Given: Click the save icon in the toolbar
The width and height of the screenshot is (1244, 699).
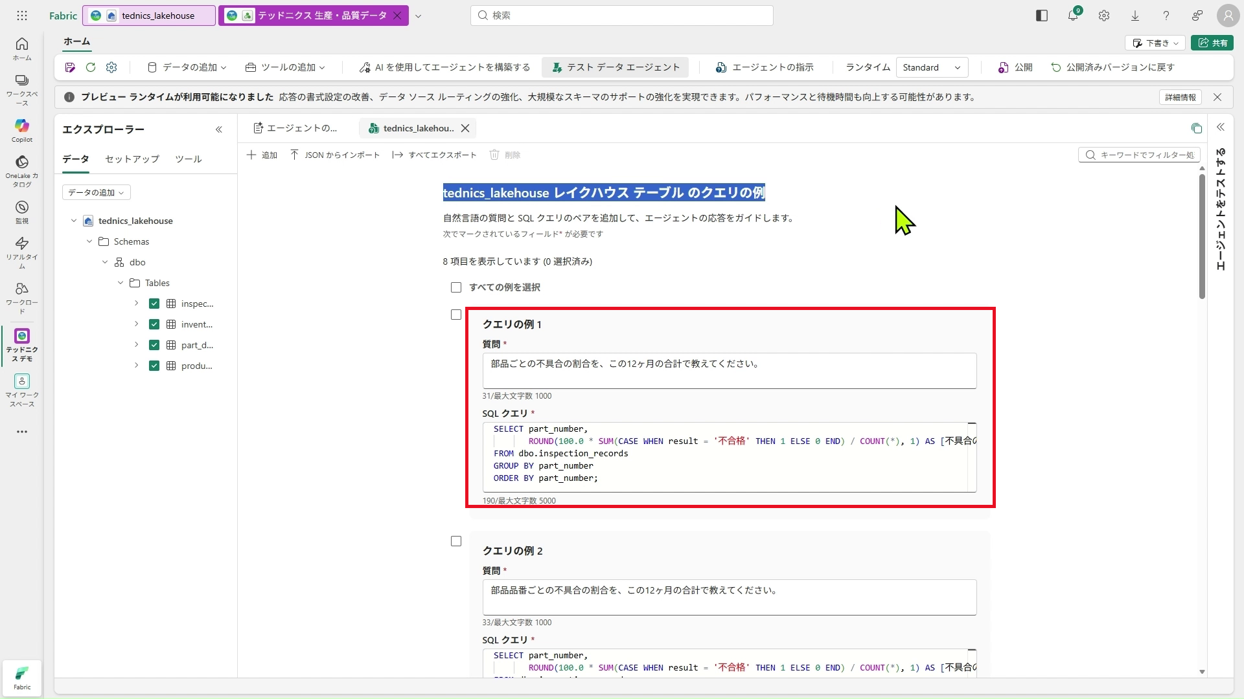Looking at the screenshot, I should (70, 67).
